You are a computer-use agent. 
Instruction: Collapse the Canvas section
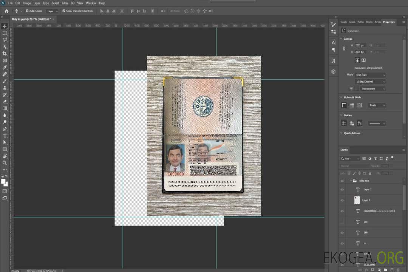click(x=341, y=39)
